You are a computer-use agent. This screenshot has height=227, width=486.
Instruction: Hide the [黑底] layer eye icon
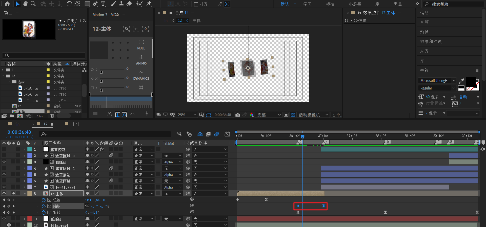pyautogui.click(x=4, y=162)
